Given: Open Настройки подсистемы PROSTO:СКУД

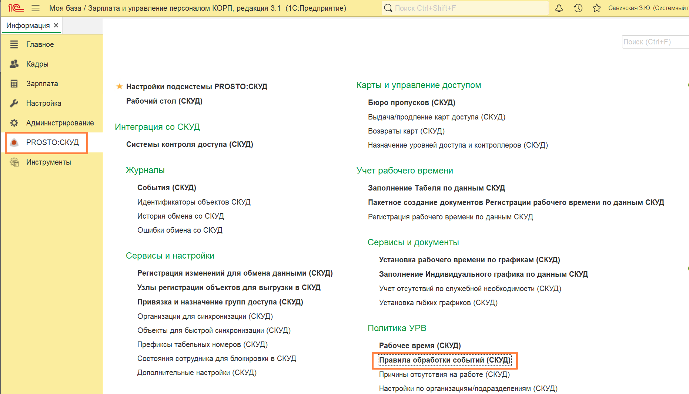Looking at the screenshot, I should click(x=197, y=87).
